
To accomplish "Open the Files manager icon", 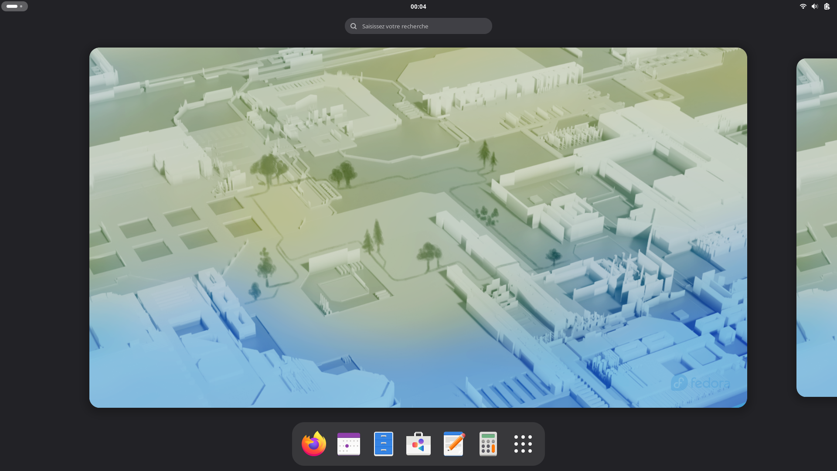I will click(x=384, y=444).
